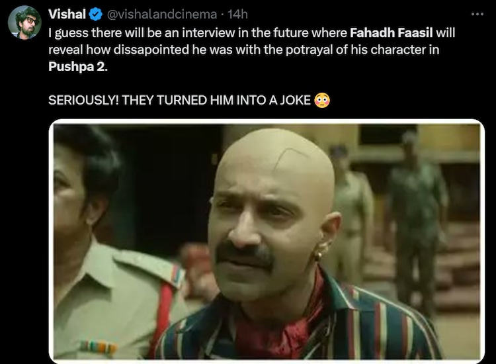Click the display name Vishal
The width and height of the screenshot is (496, 364).
click(67, 15)
